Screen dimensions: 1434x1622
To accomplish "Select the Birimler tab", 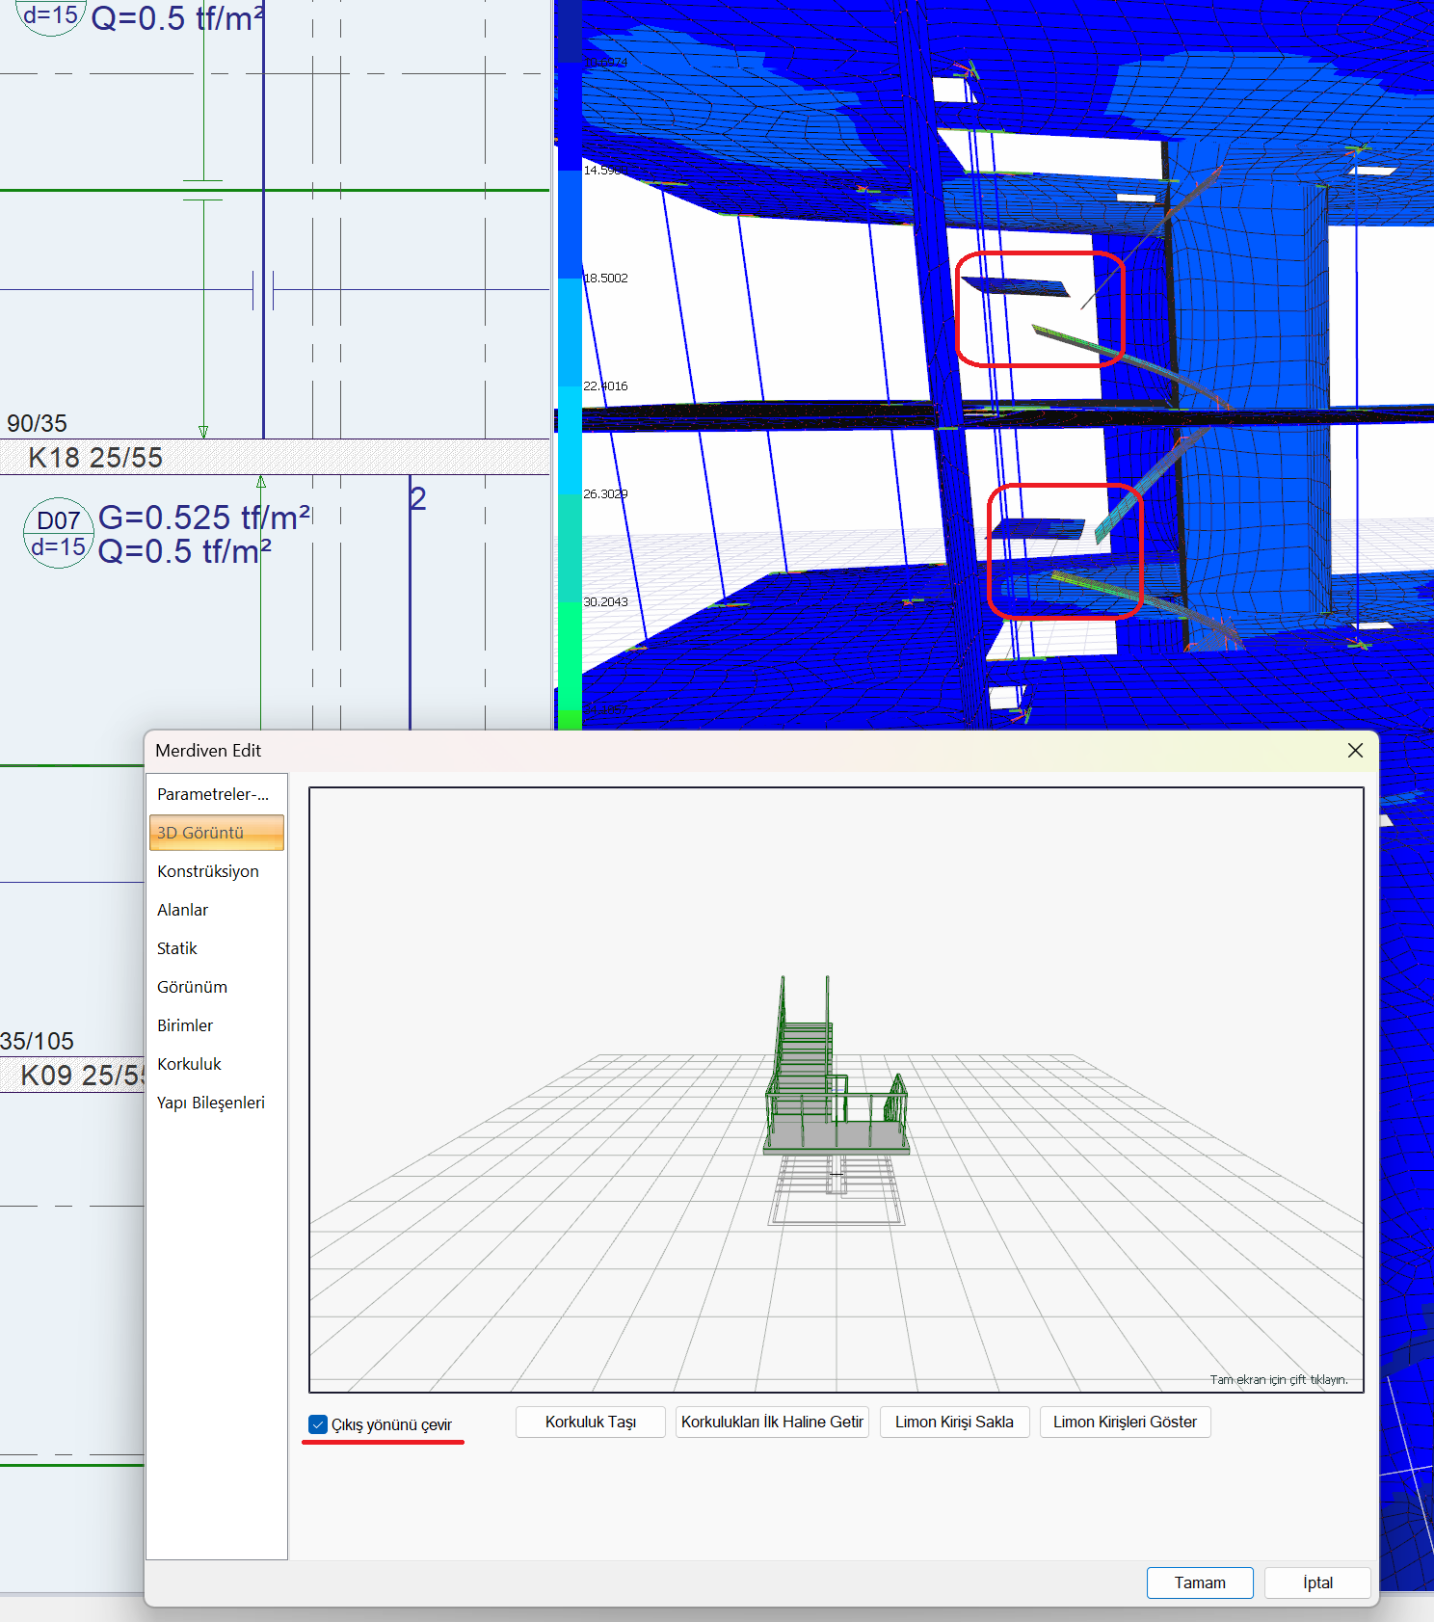I will 185,1025.
